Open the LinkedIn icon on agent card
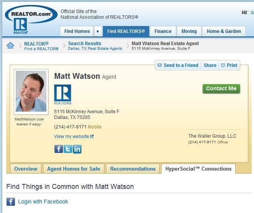Screen dimensions: 254x213 77,149
